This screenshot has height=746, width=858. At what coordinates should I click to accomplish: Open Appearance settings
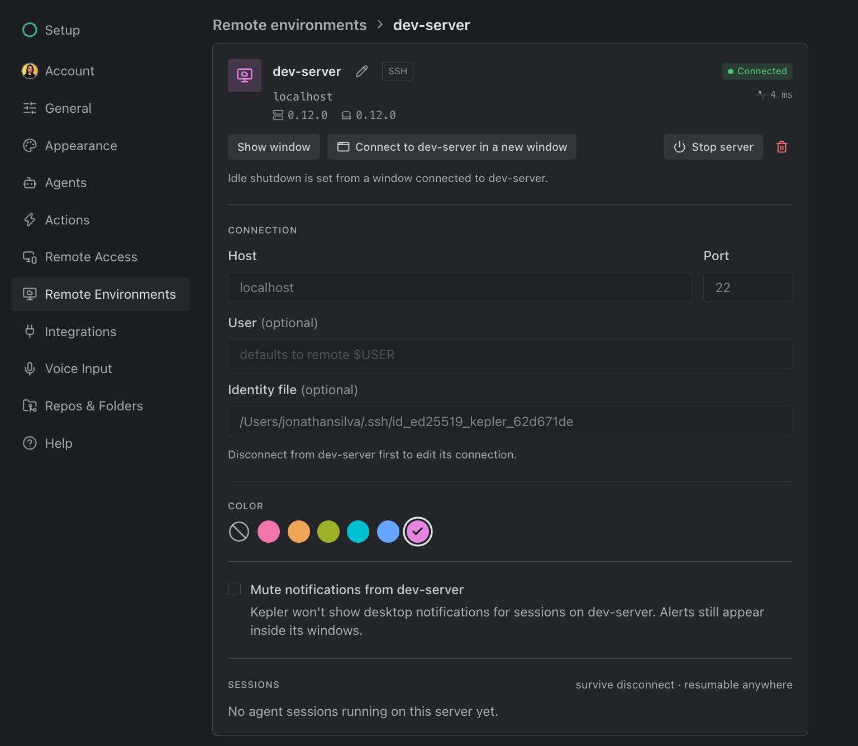101,146
